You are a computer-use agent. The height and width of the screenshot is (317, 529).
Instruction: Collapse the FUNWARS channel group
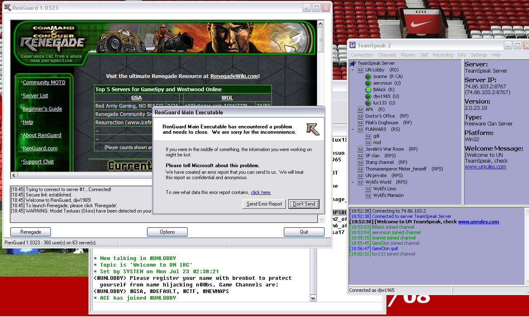point(353,129)
